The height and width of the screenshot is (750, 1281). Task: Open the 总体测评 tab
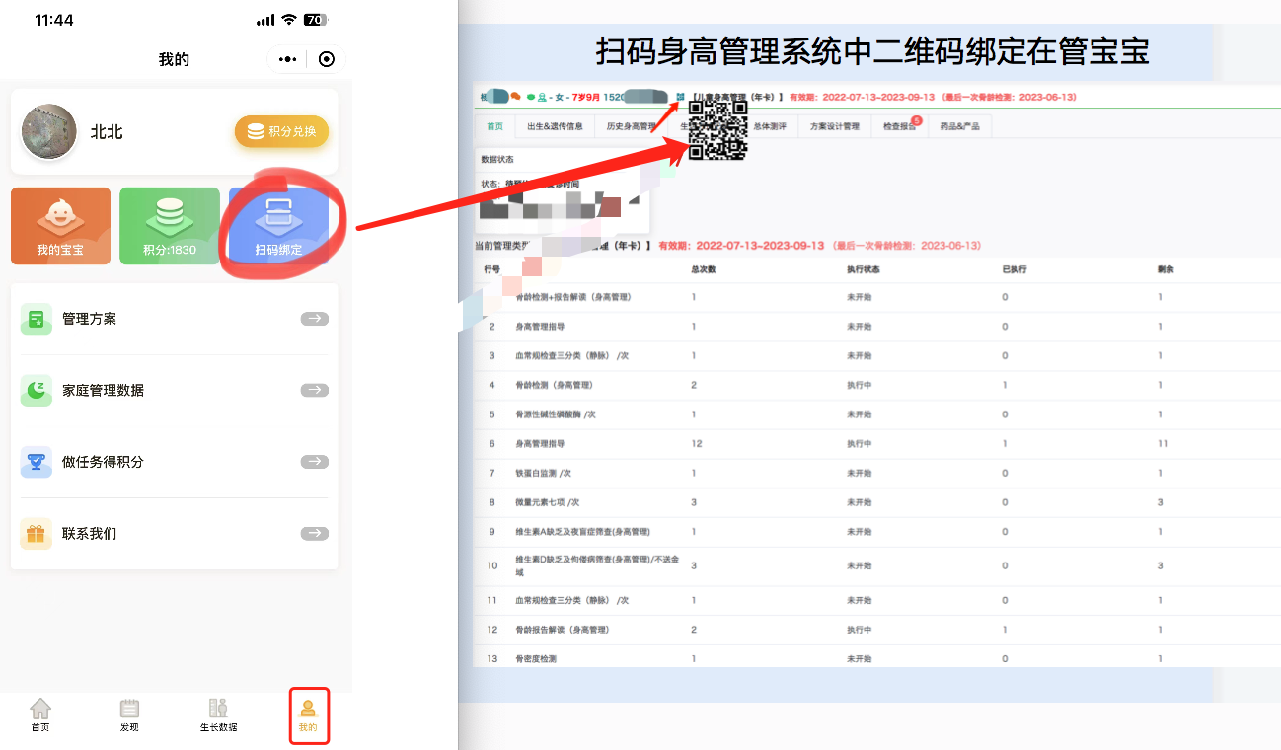770,126
